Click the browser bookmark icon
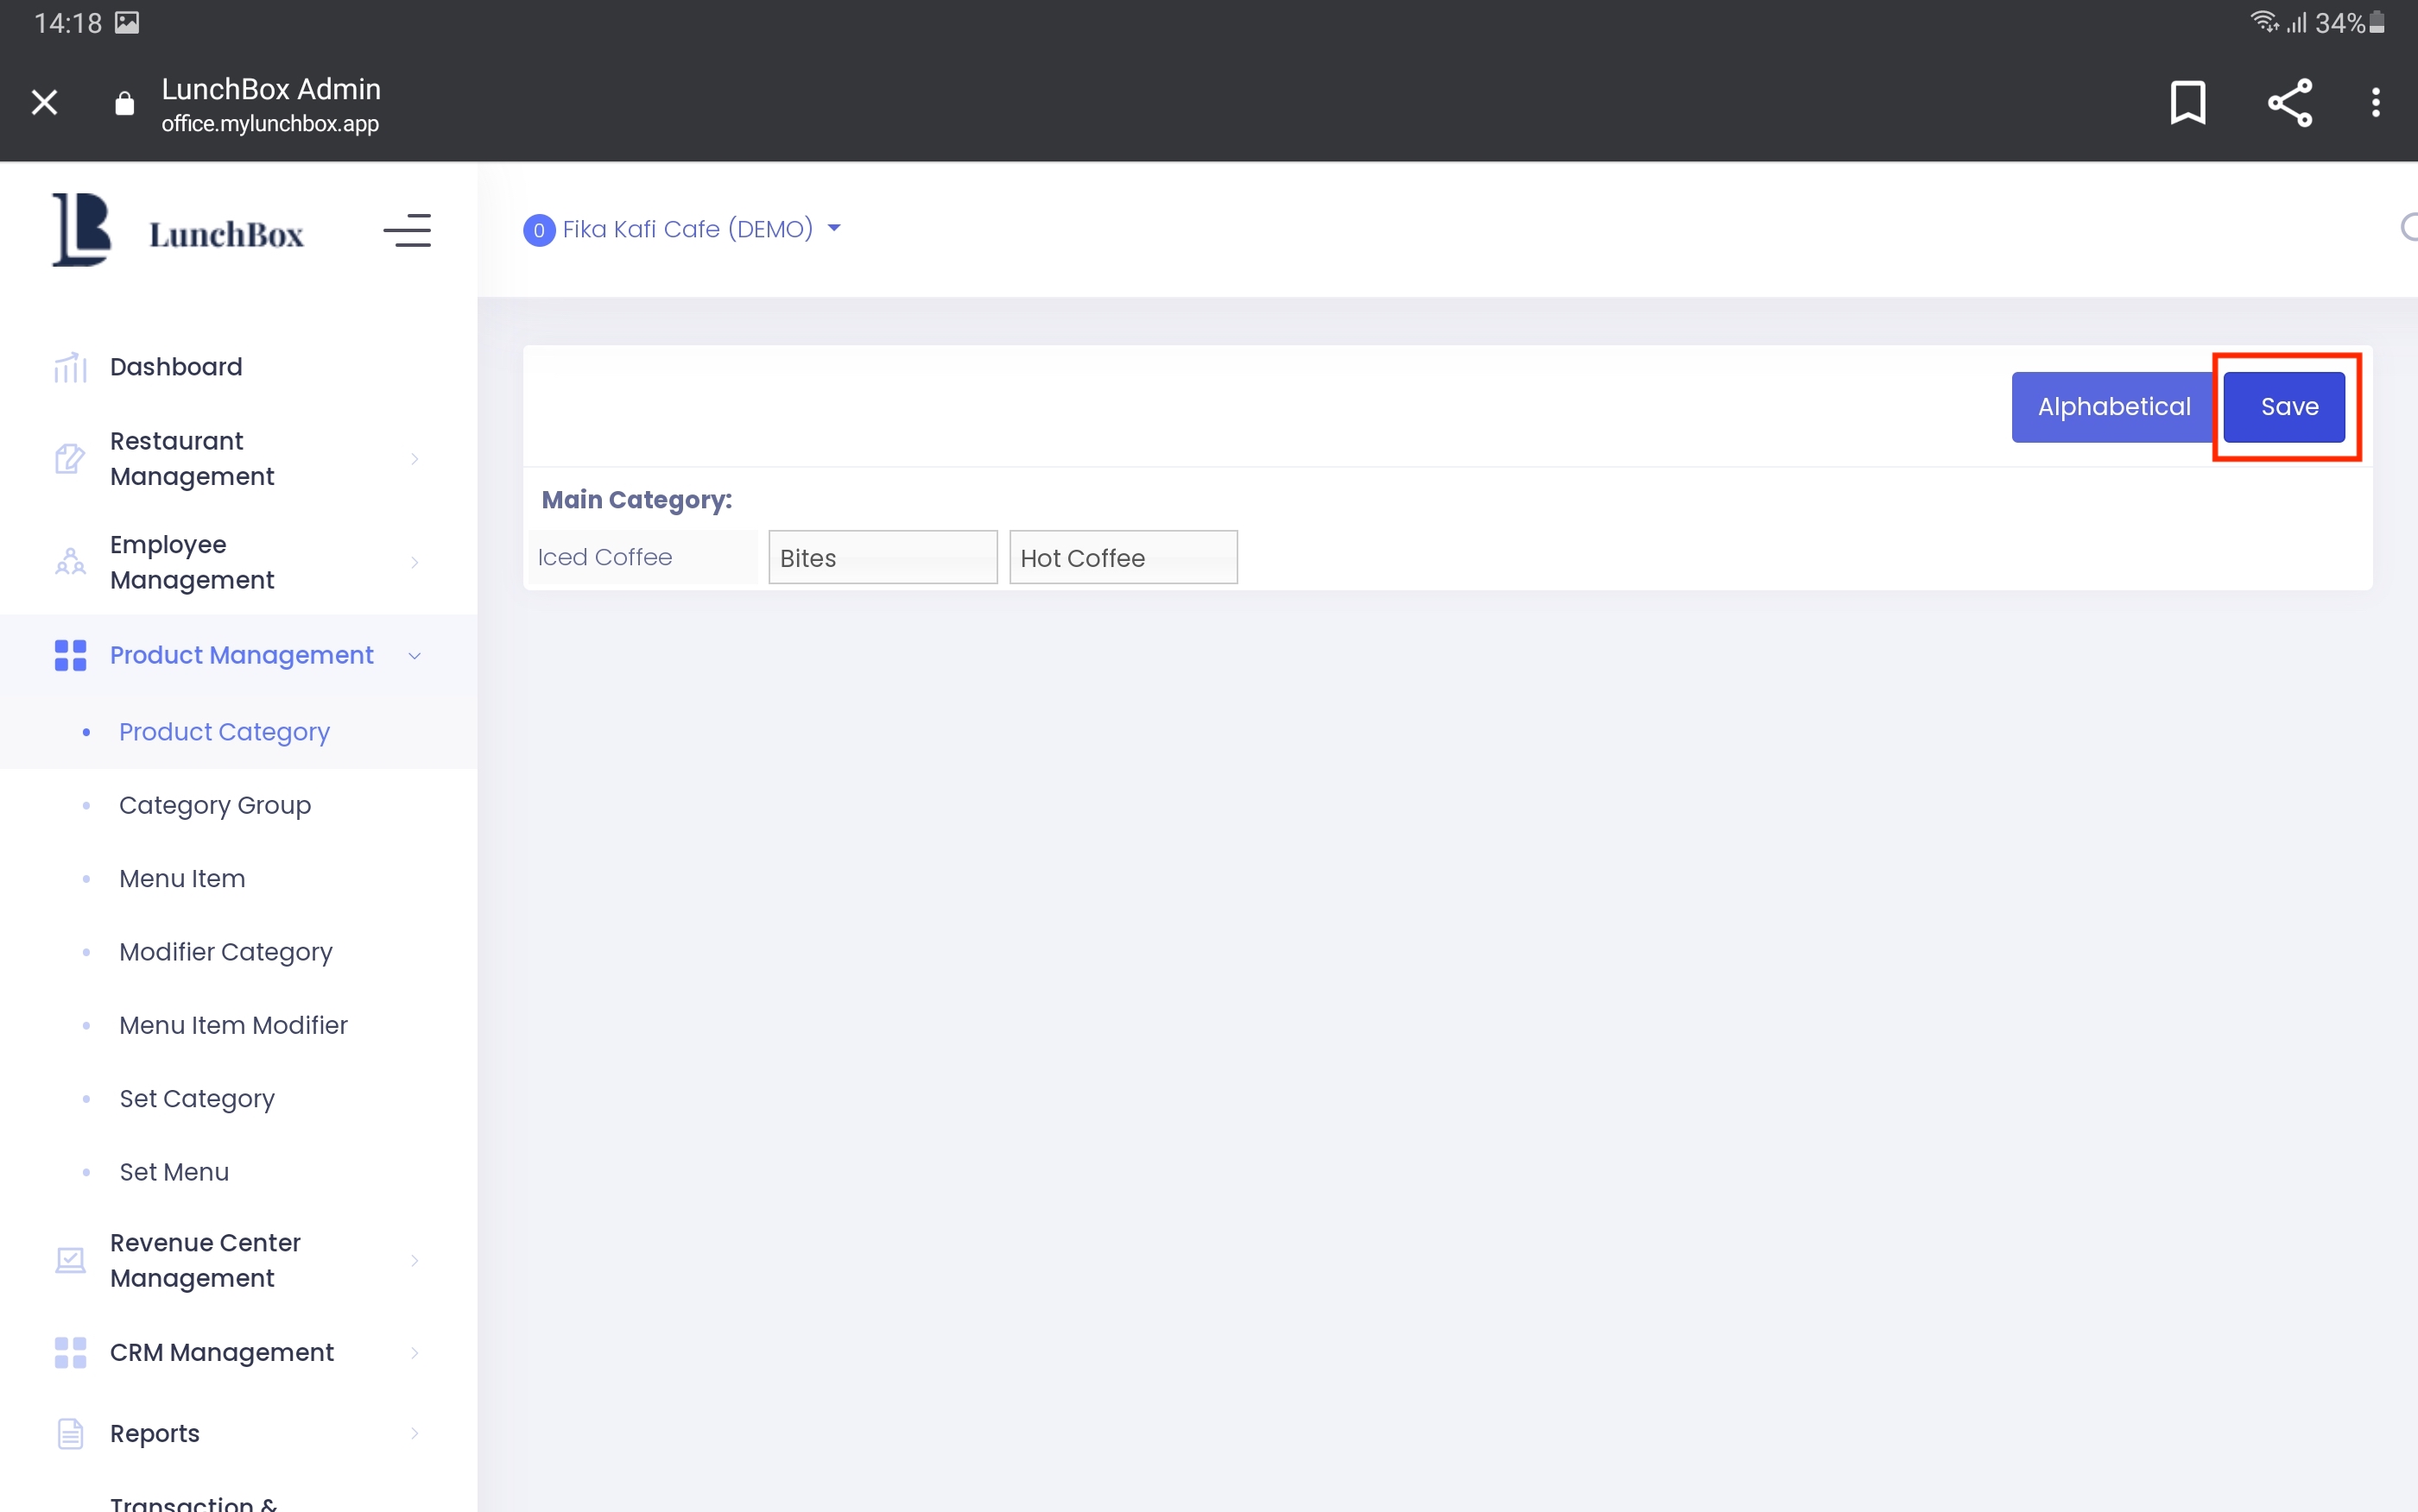This screenshot has height=1512, width=2418. tap(2187, 102)
